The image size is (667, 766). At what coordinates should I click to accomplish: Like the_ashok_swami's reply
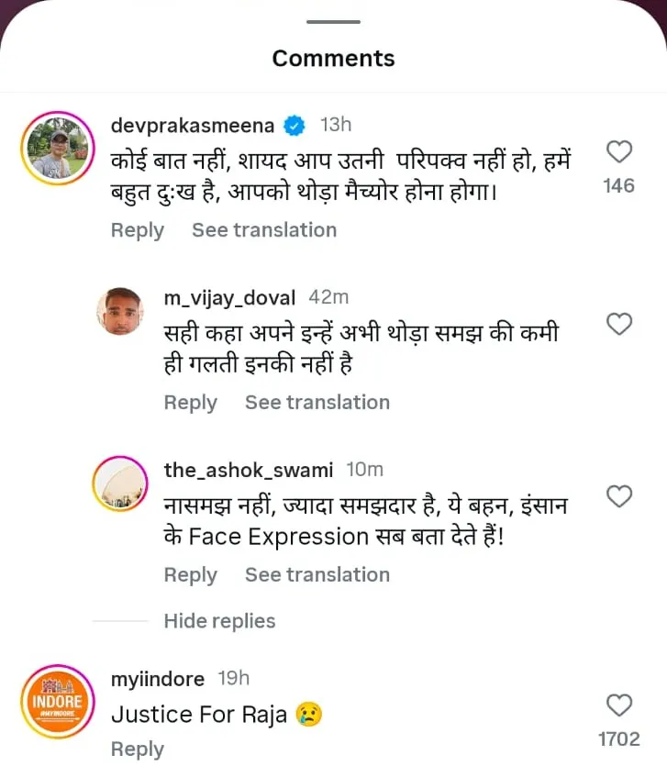[620, 496]
